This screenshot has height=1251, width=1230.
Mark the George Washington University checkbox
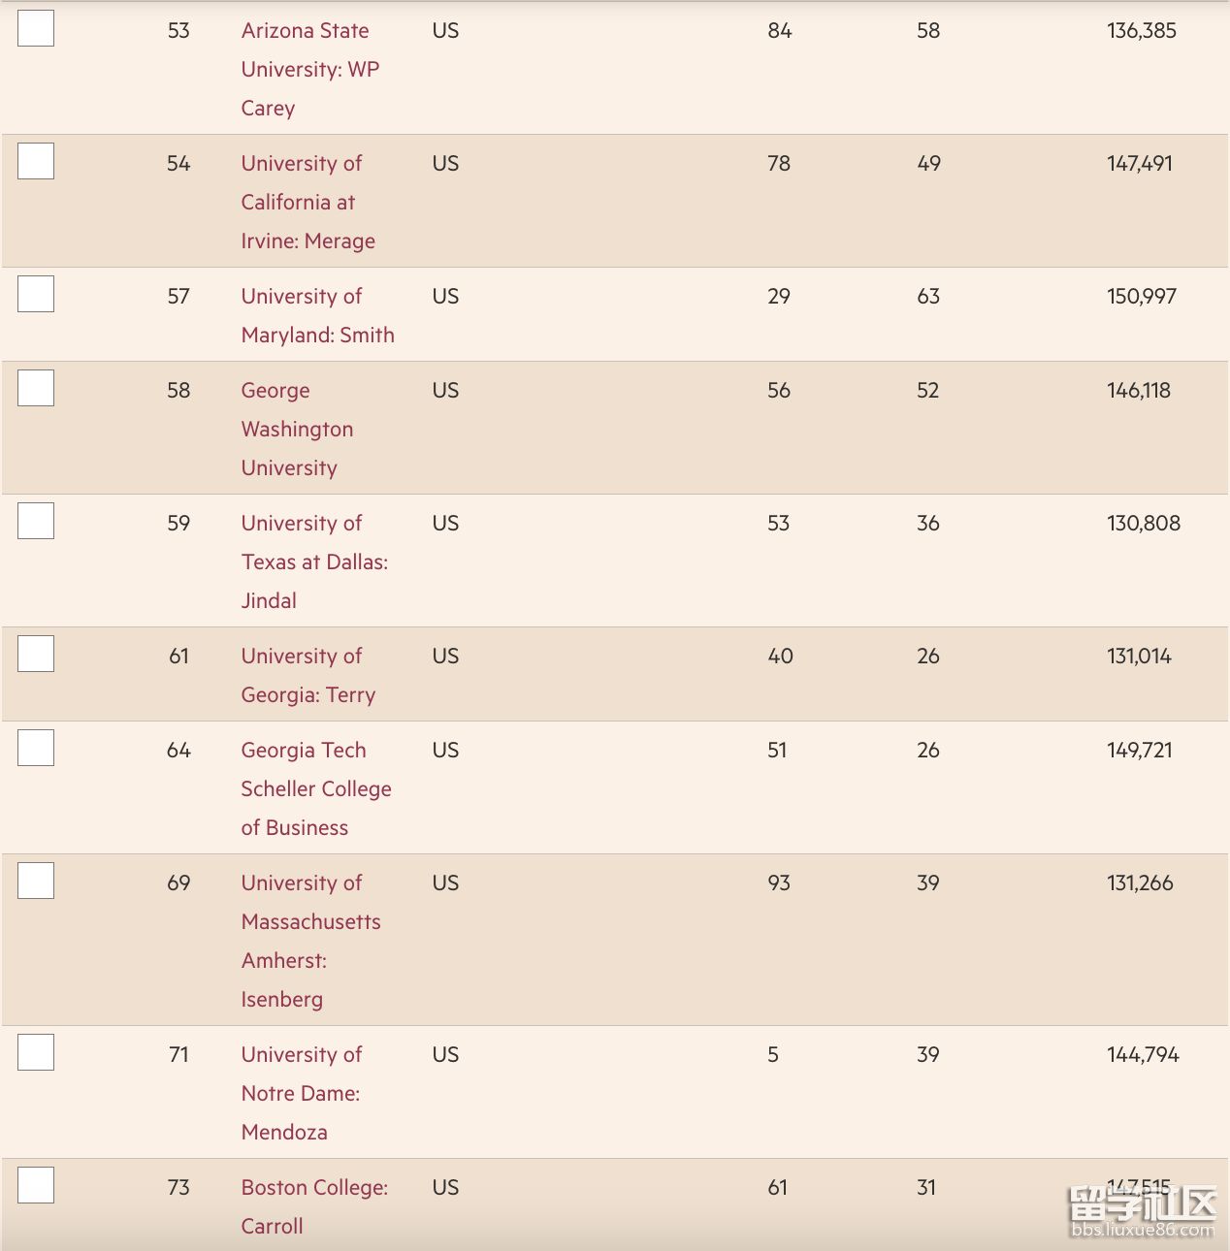(36, 389)
